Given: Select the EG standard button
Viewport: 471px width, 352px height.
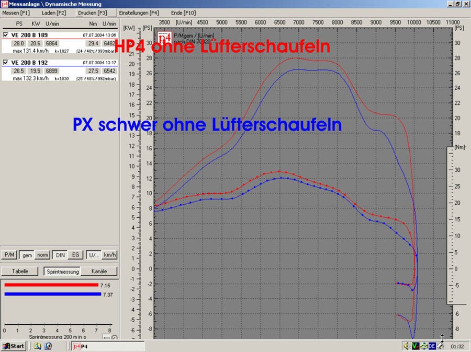Looking at the screenshot, I should pyautogui.click(x=75, y=255).
